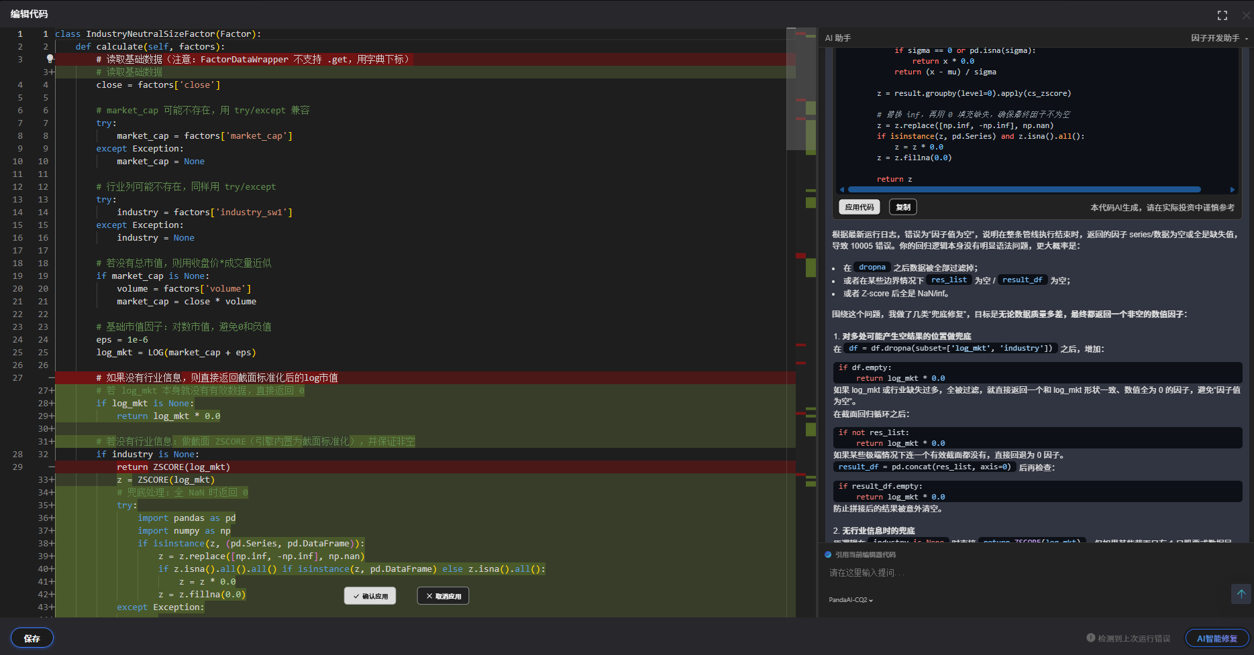Click the 应用代码 button

tap(859, 207)
